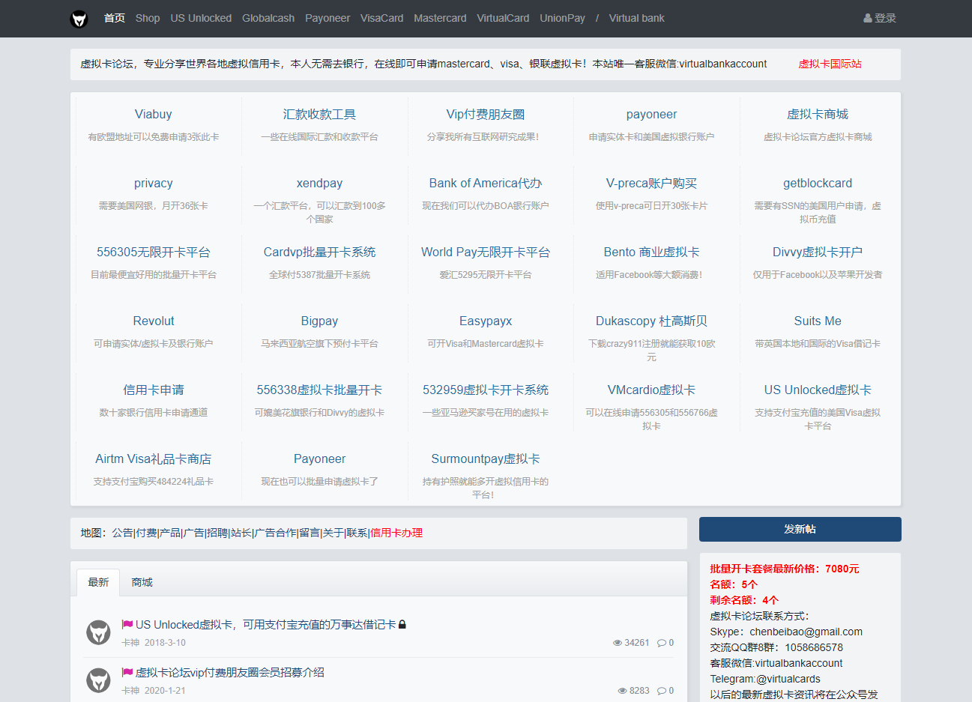Open the Suits Me link

[x=818, y=321]
